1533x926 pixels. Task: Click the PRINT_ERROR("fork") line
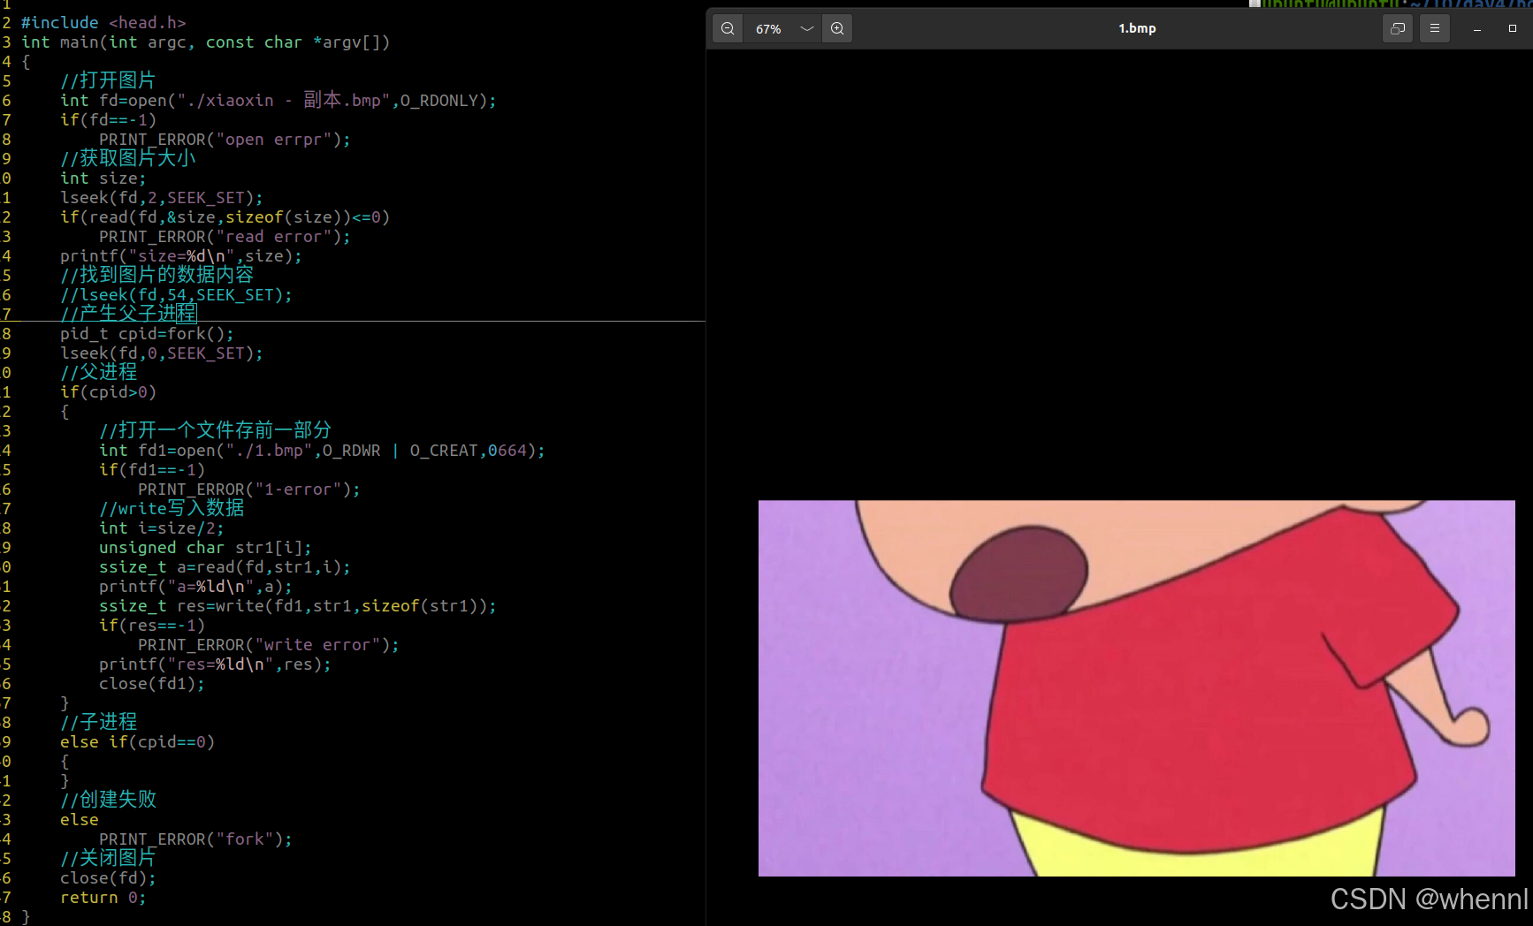pyautogui.click(x=195, y=839)
